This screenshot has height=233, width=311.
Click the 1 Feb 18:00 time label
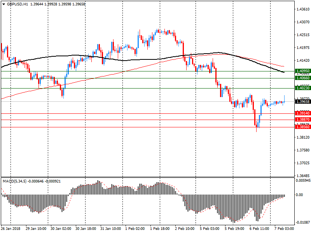coord(160,229)
